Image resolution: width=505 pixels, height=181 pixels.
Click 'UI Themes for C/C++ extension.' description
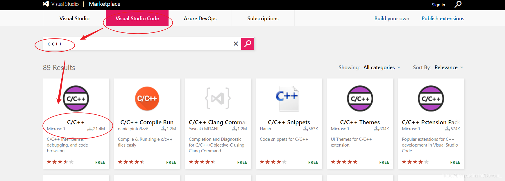351,142
